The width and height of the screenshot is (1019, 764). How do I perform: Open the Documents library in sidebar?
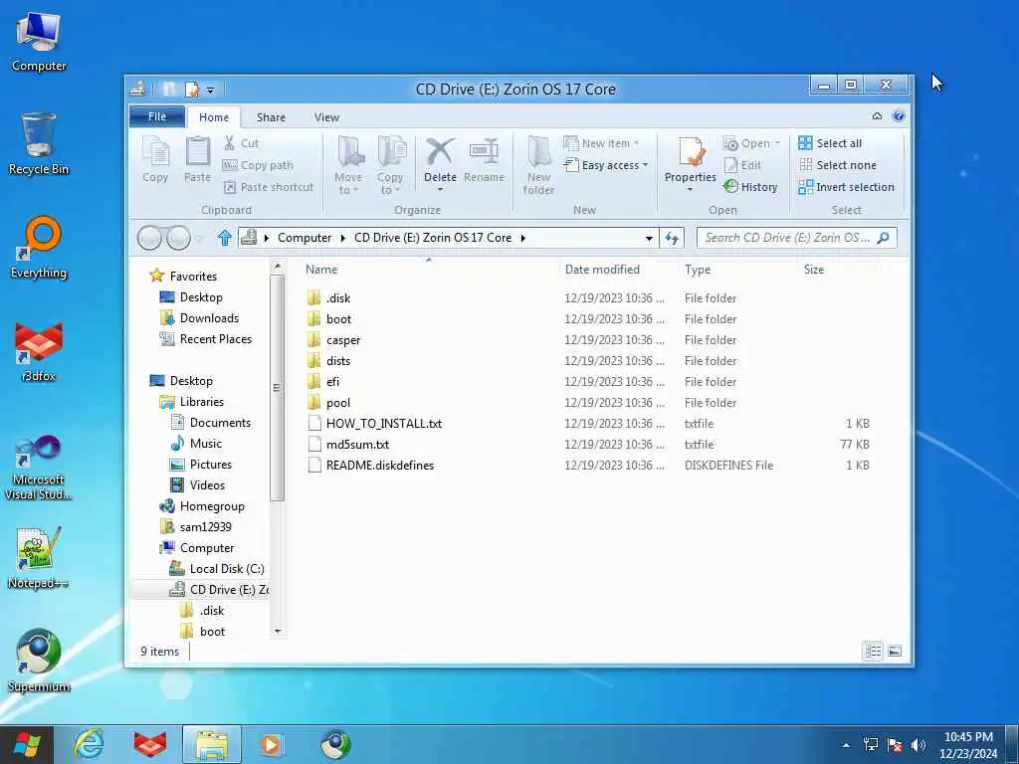(211, 423)
